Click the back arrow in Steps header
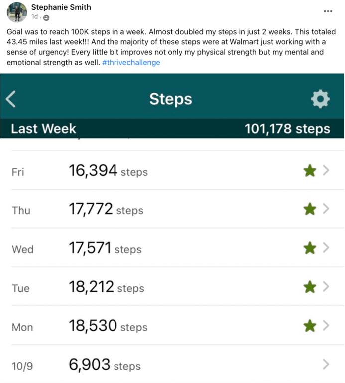345x383 pixels. click(x=11, y=99)
